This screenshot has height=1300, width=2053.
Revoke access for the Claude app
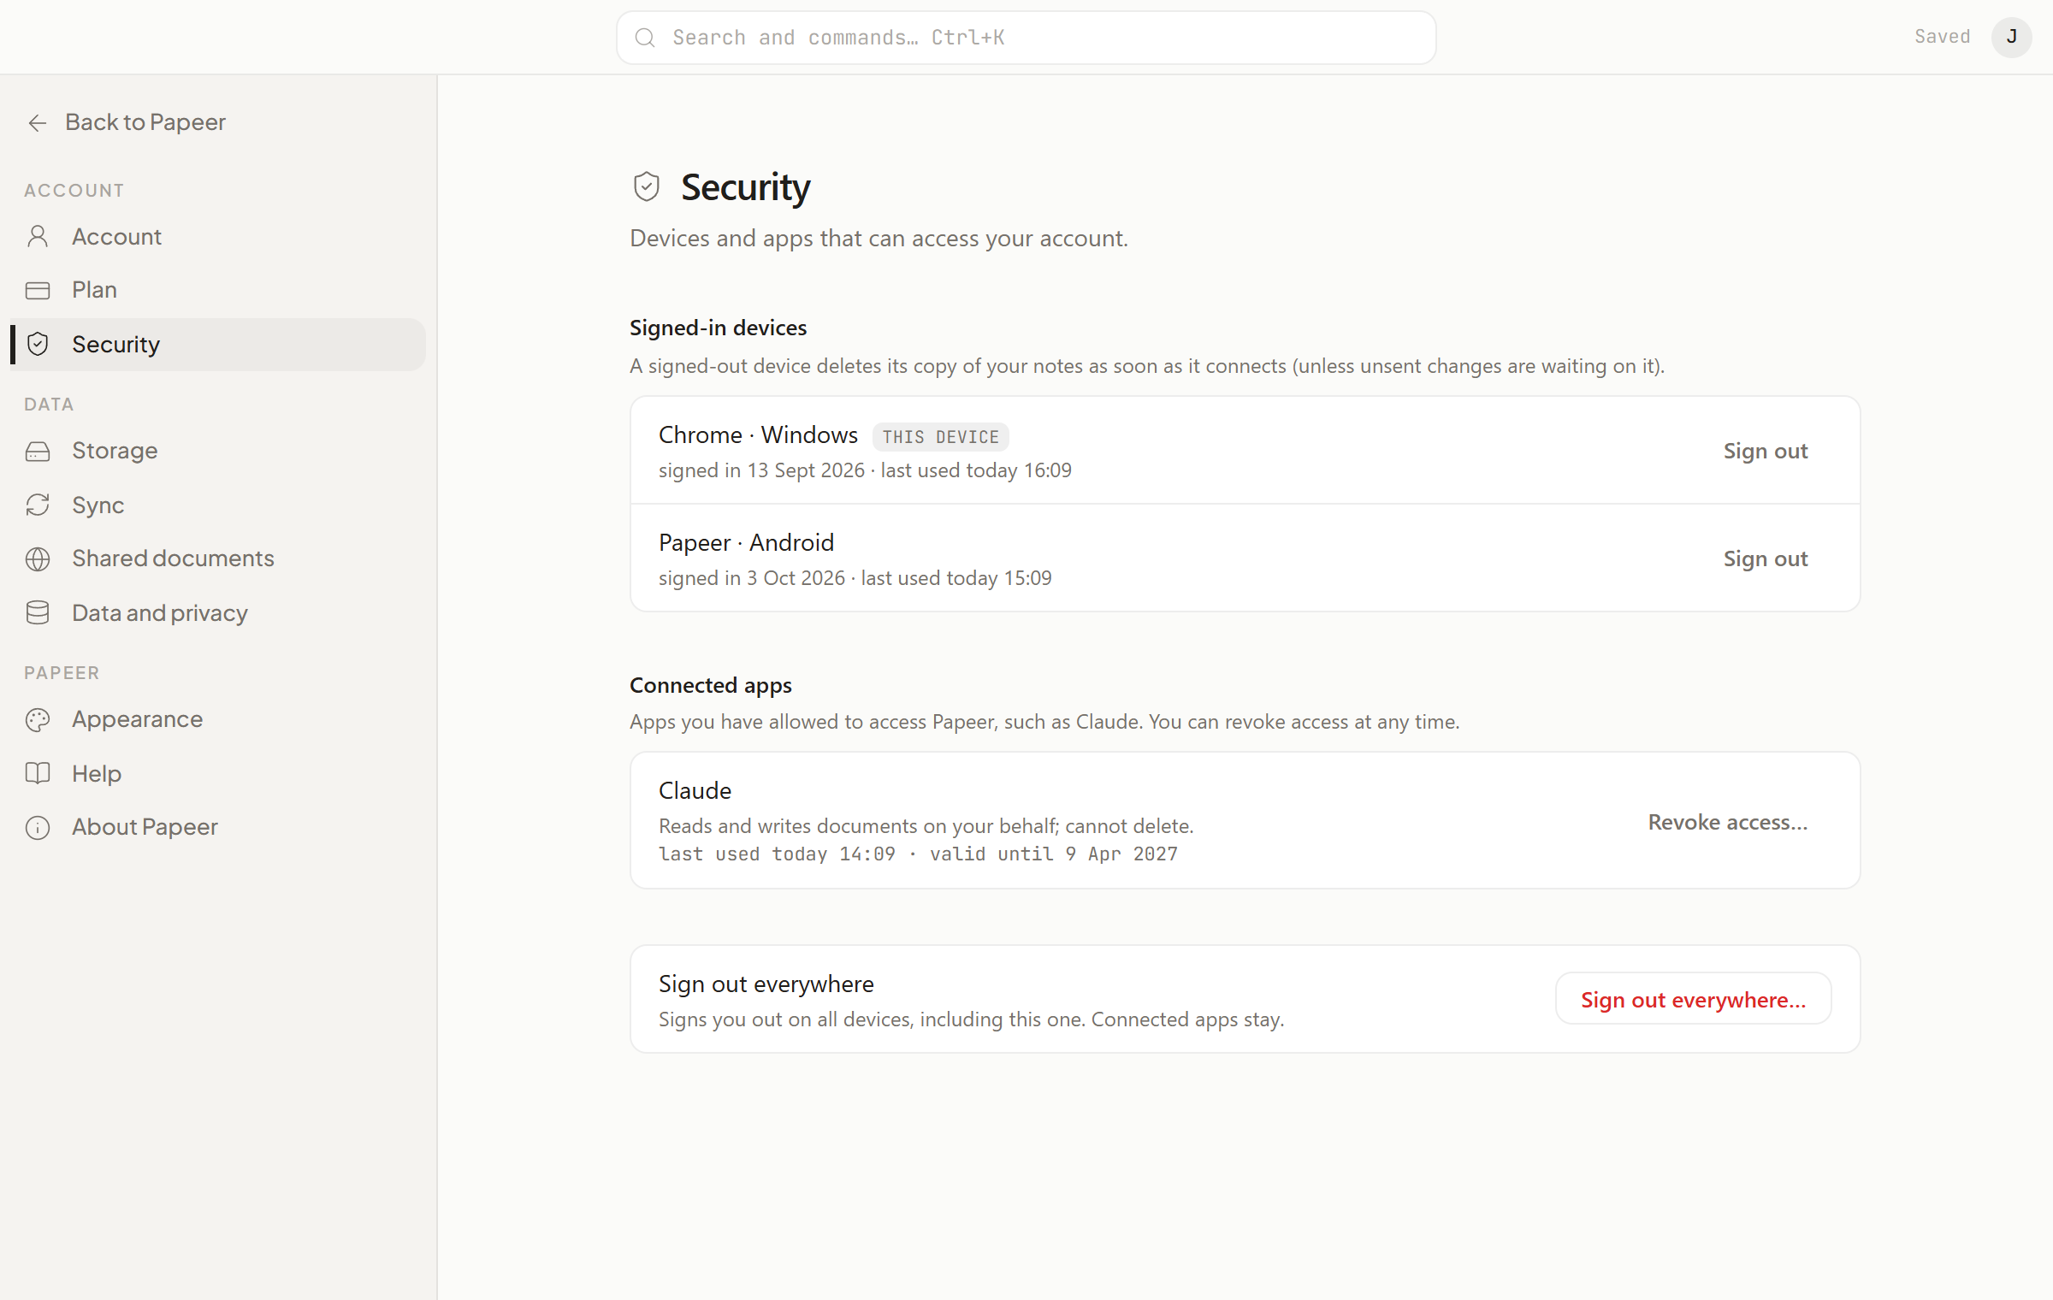point(1727,823)
